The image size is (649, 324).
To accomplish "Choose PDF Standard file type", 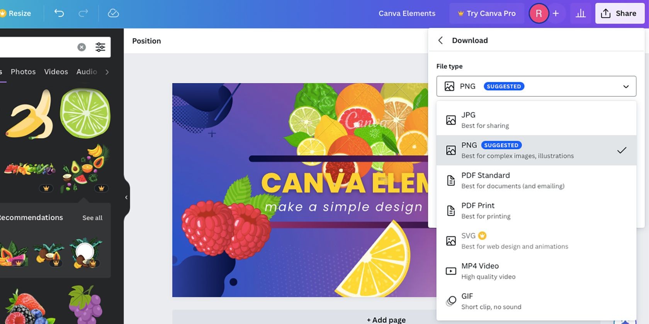I will click(537, 181).
